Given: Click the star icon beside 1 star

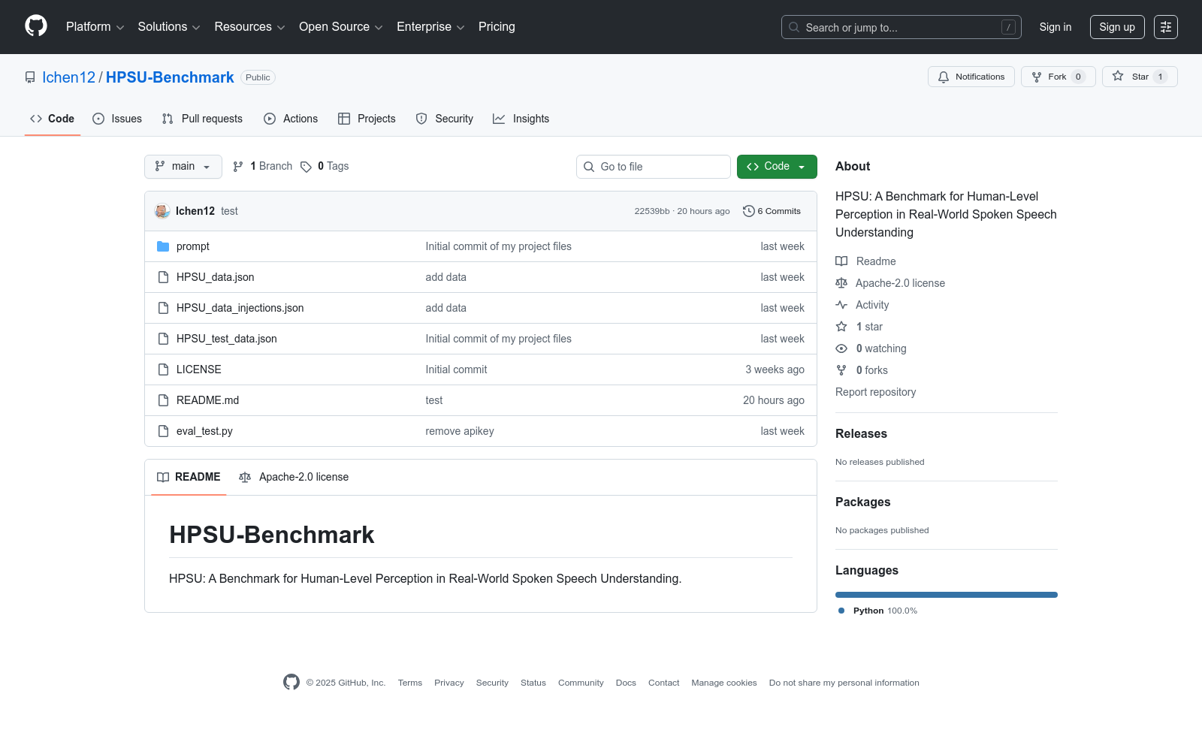Looking at the screenshot, I should click(841, 327).
